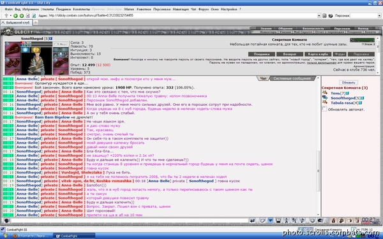Click the upward arrow icon left of navigation buttons
Viewport: 383px width, 239px height.
[6, 15]
